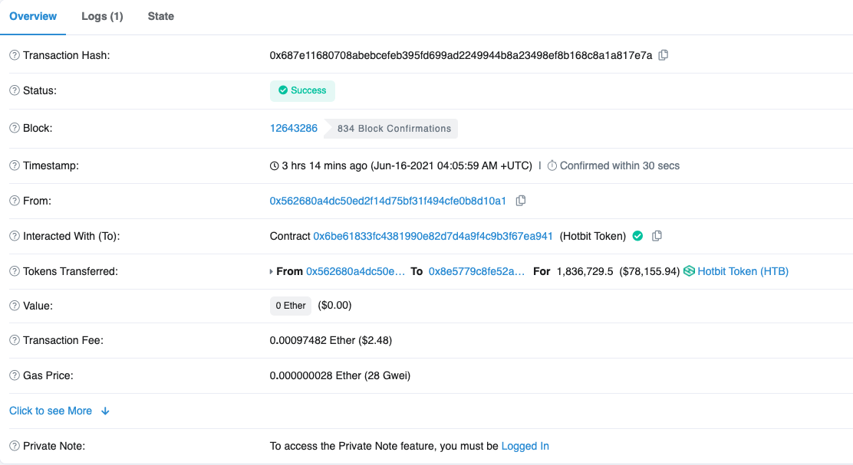853x465 pixels.
Task: Click the green Success status badge
Action: click(x=302, y=90)
